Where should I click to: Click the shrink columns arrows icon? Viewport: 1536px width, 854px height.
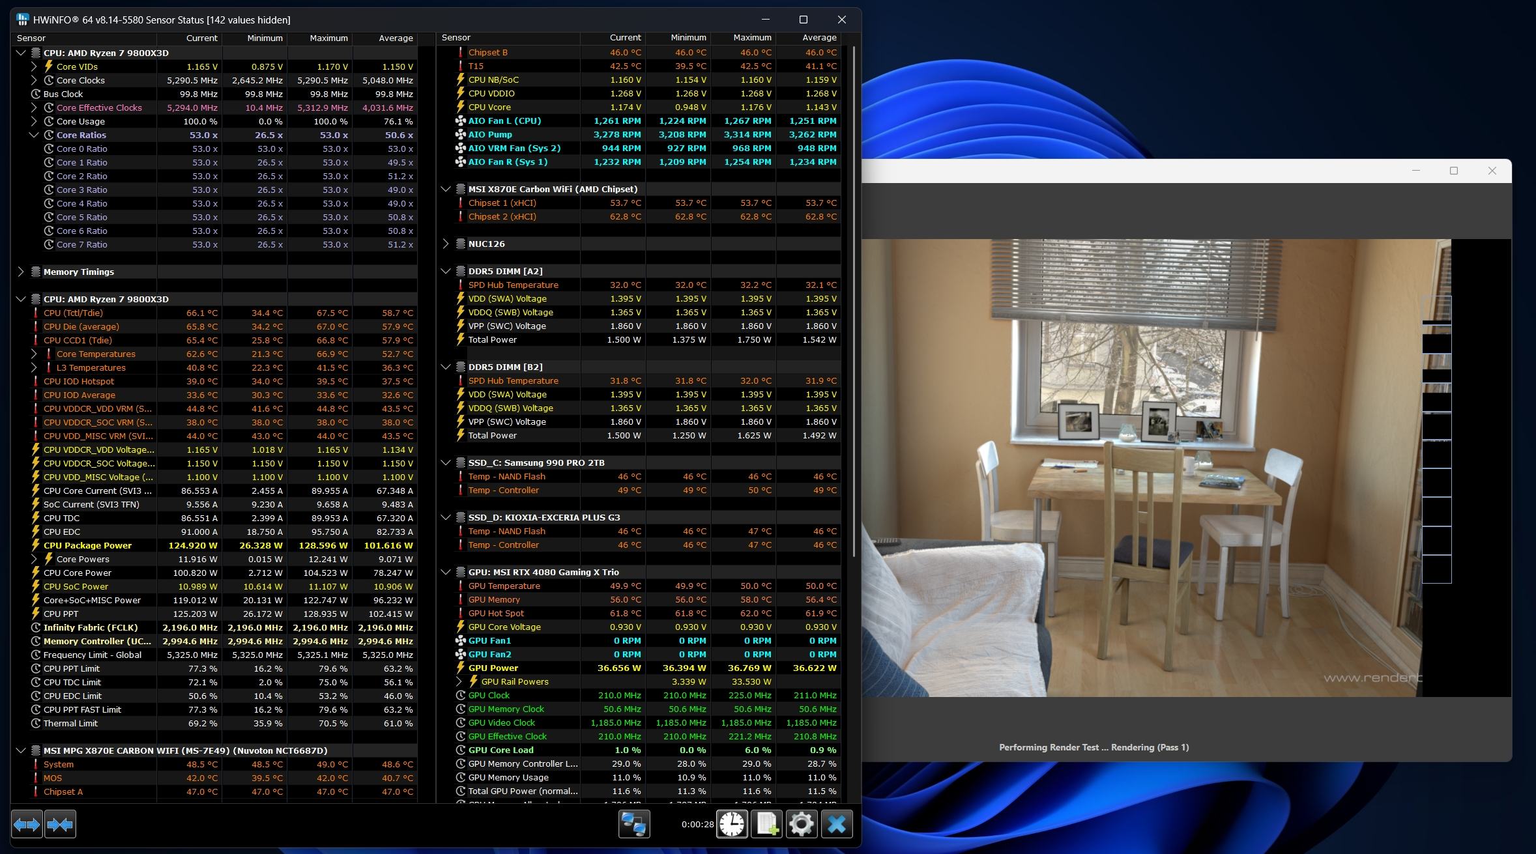60,824
